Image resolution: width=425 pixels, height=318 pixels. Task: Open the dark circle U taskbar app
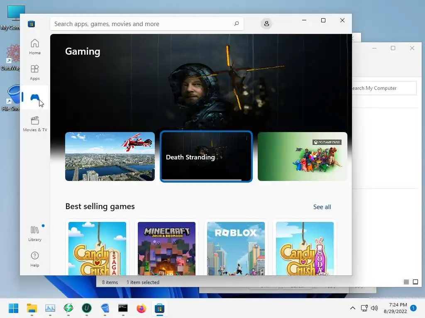tap(87, 308)
